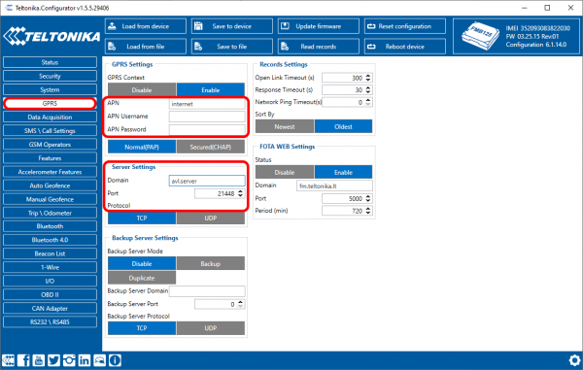Open the LinkedIn icon in bottom bar
This screenshot has height=370, width=583.
(x=84, y=360)
